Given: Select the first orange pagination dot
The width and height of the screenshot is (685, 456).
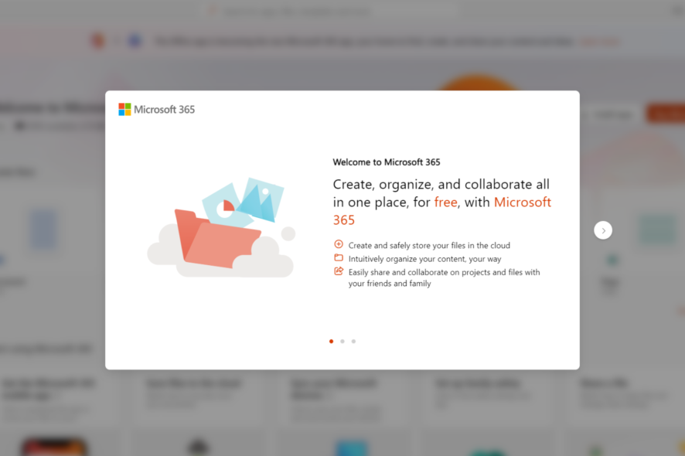Looking at the screenshot, I should pyautogui.click(x=331, y=341).
